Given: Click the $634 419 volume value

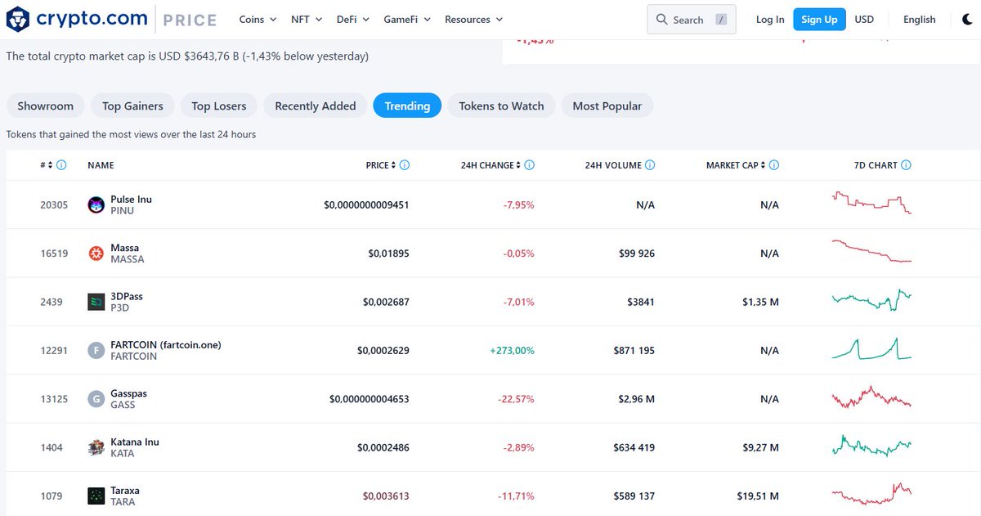Looking at the screenshot, I should click(634, 447).
